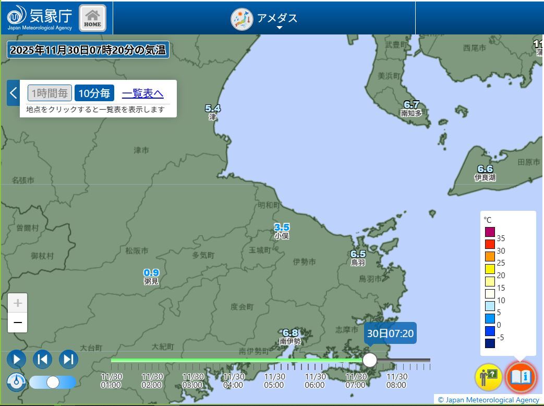Image resolution: width=544 pixels, height=406 pixels.
Task: Click the Japan Meteorological Agency logo
Action: pos(40,18)
